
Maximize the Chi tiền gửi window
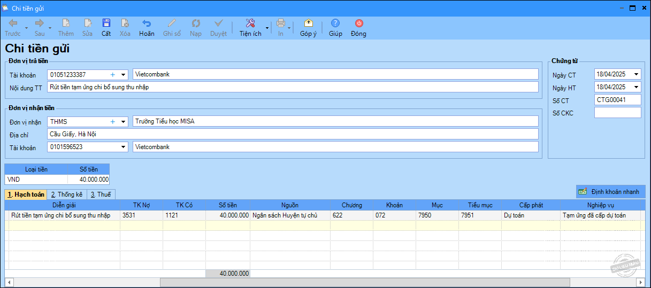coord(632,8)
